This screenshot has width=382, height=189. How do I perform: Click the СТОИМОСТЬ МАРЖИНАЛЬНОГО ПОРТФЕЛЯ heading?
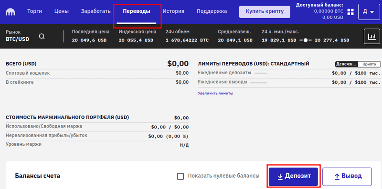[67, 118]
